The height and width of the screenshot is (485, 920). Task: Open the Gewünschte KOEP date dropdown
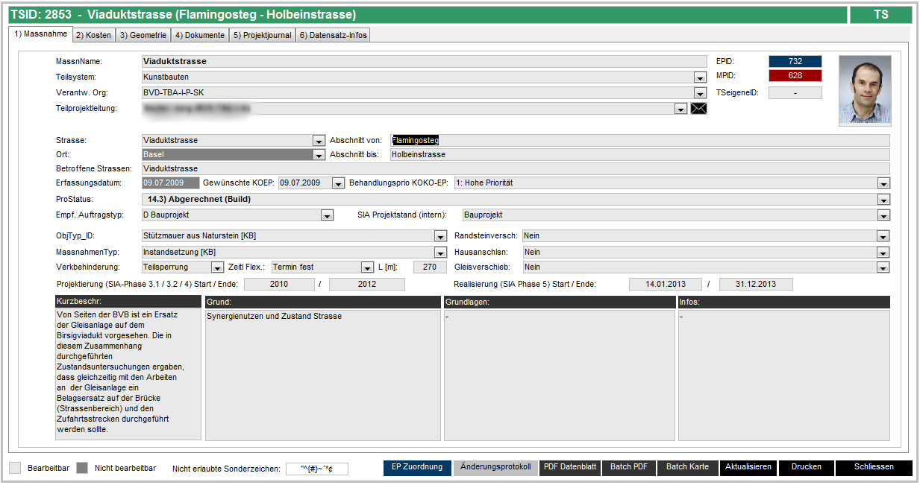[338, 183]
